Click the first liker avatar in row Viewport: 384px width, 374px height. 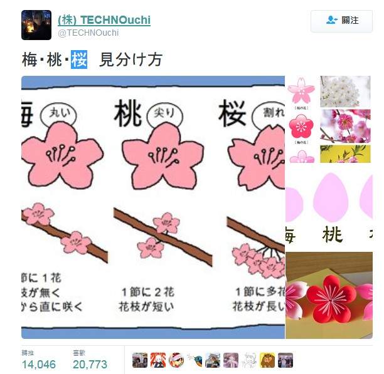(140, 360)
